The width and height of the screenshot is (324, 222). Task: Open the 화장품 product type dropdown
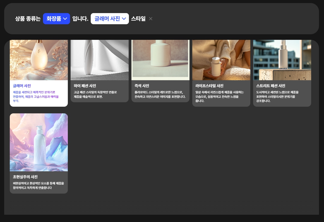click(x=56, y=19)
